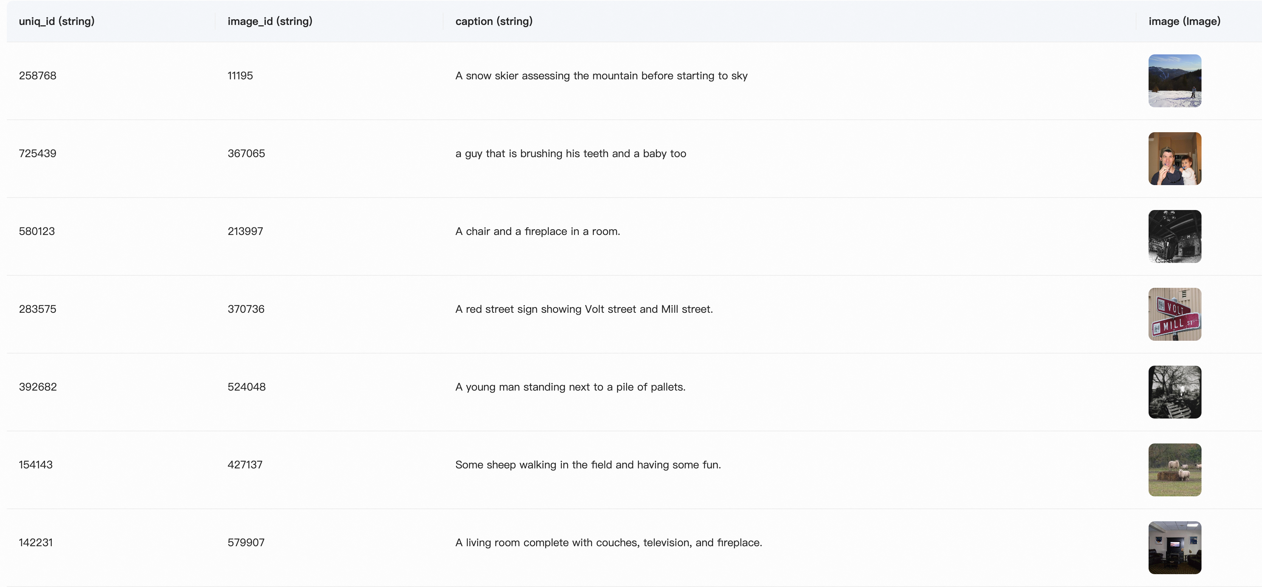The width and height of the screenshot is (1262, 587).
Task: Click the image column header
Action: pos(1184,22)
